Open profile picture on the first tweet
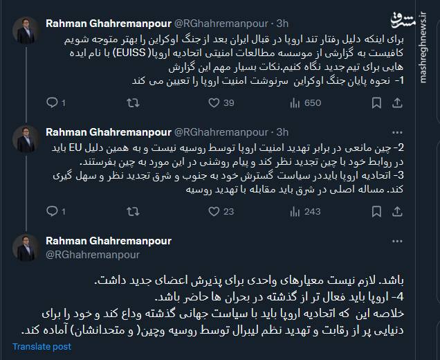This screenshot has width=440, height=360. click(26, 32)
